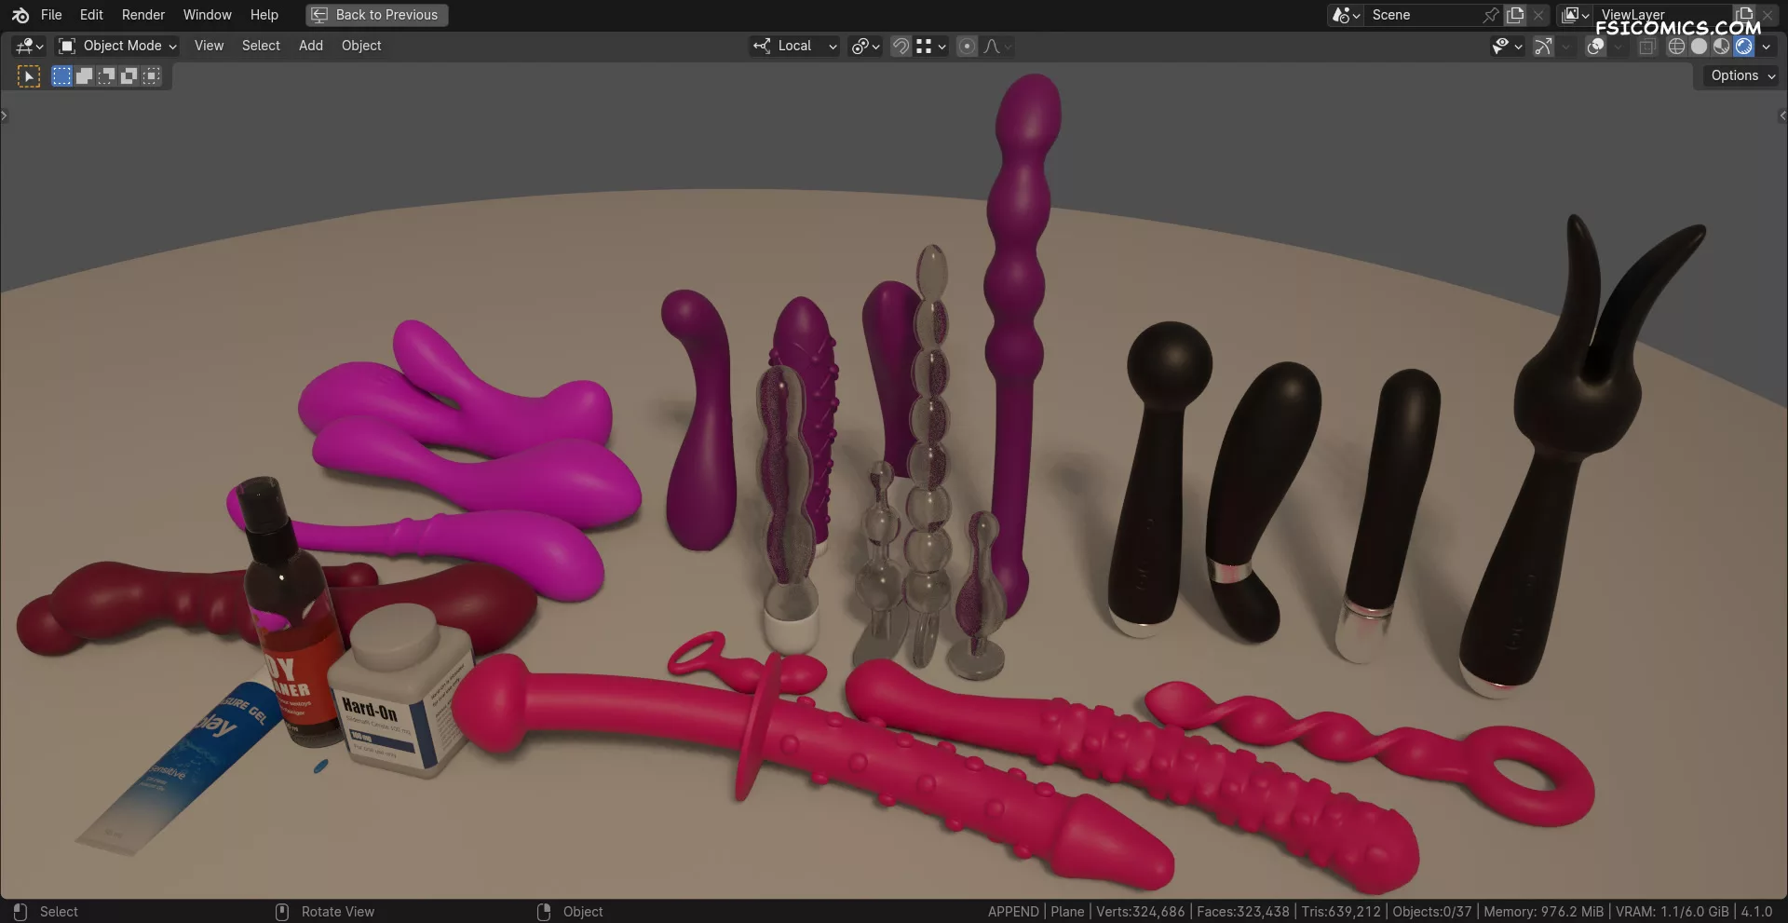
Task: Expand the Object Mode dropdown
Action: [117, 46]
